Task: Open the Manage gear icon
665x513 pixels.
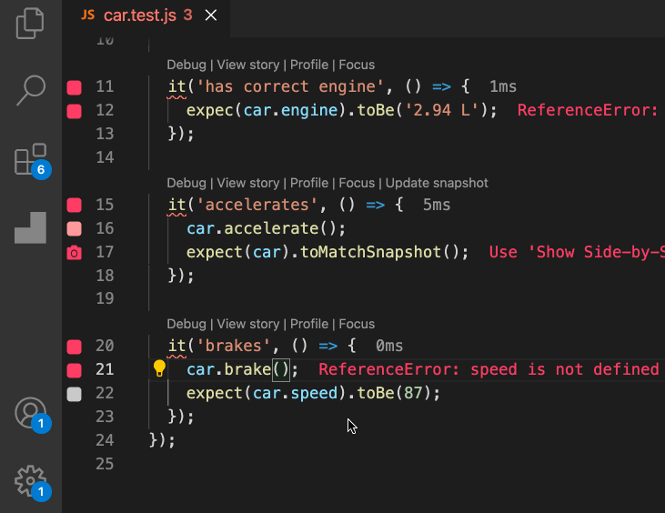Action: [x=30, y=481]
